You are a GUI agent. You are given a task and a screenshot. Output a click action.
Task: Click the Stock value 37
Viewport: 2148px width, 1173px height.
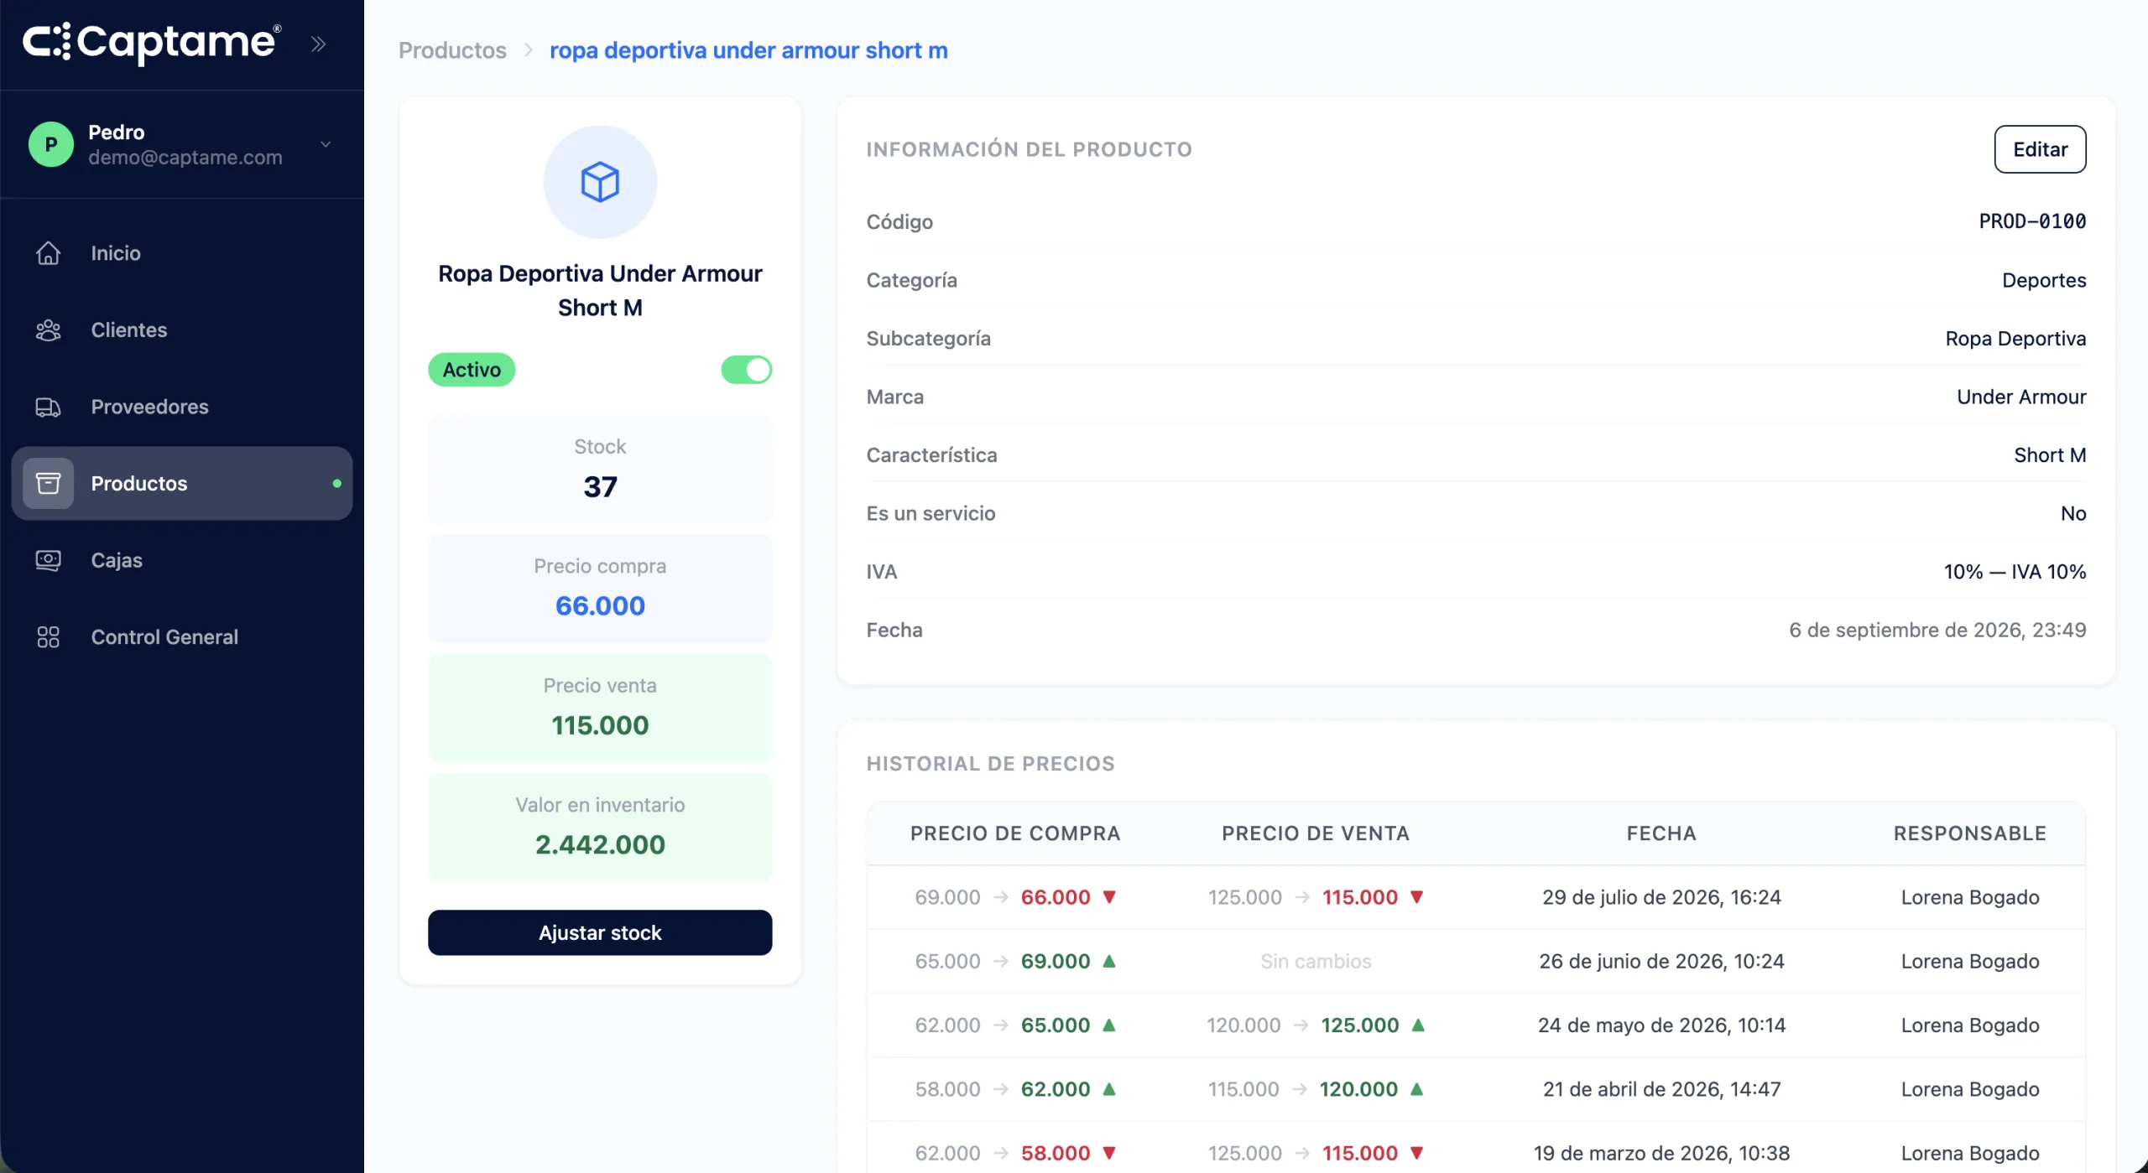pyautogui.click(x=600, y=487)
